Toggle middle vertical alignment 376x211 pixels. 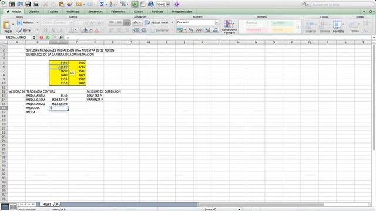119,22
